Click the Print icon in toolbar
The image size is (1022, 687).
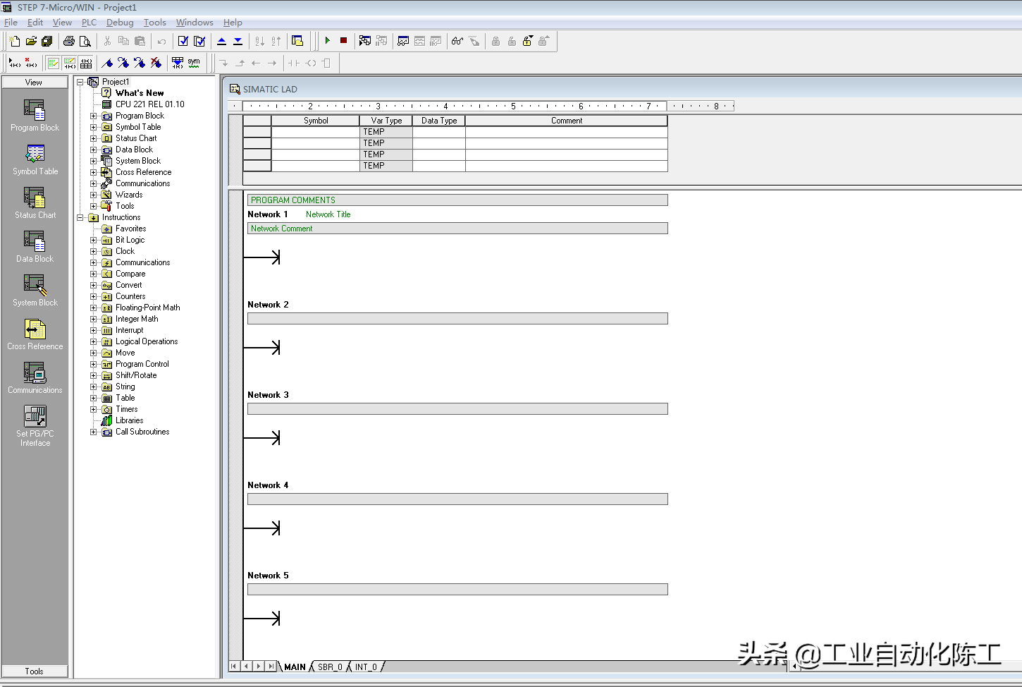(x=68, y=41)
